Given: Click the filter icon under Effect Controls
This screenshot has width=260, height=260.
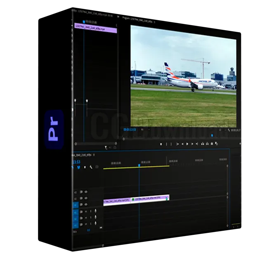Looking at the screenshot, I should click(x=106, y=148).
